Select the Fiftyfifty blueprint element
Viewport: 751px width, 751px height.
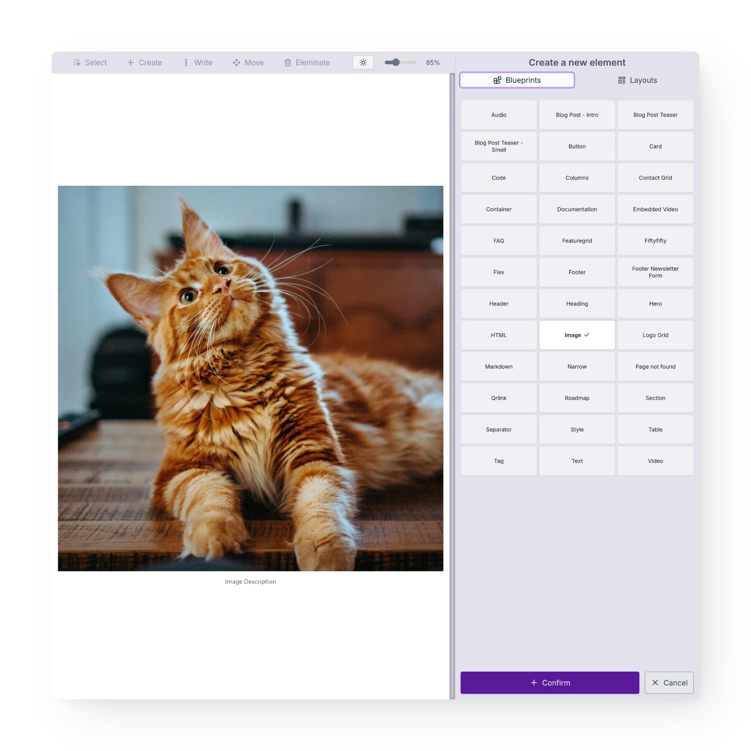pos(655,241)
